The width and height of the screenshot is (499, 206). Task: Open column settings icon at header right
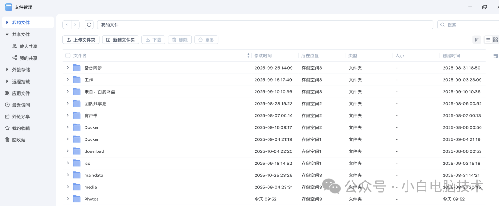495,56
